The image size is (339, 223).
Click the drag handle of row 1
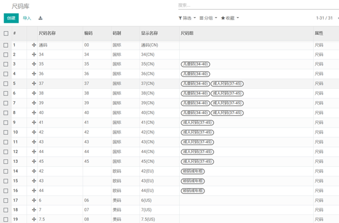[34, 45]
